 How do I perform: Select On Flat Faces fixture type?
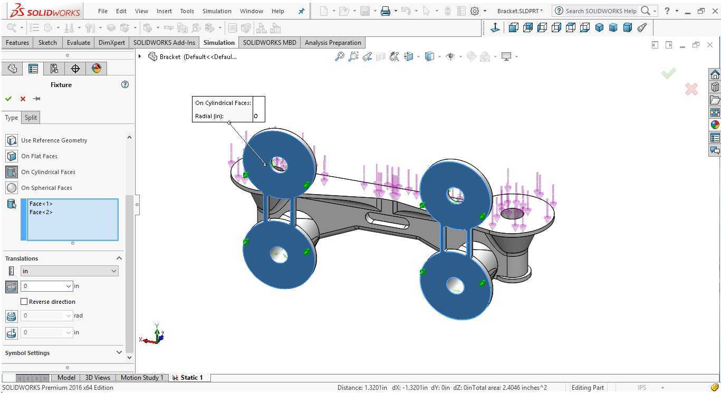[x=39, y=156]
